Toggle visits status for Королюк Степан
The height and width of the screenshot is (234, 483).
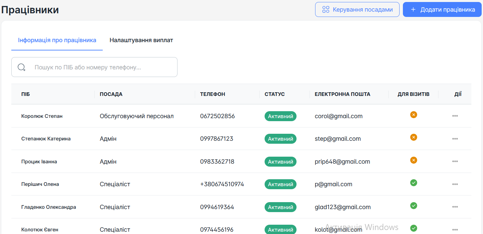click(414, 115)
